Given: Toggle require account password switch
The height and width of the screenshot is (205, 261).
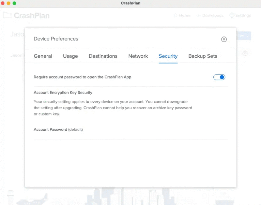Looking at the screenshot, I should coord(219,77).
